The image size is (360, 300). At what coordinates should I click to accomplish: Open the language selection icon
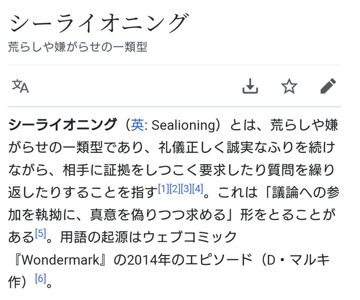[20, 86]
